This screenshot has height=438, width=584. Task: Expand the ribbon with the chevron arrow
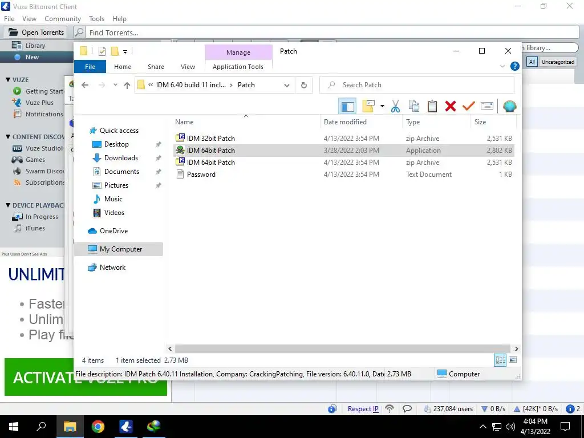click(502, 66)
